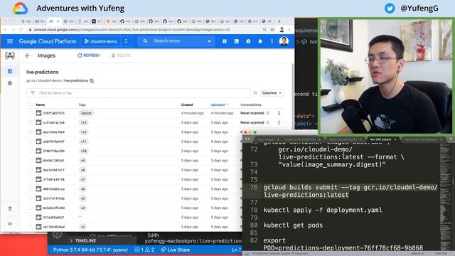Open the Images section icon in the left sidebar
The height and width of the screenshot is (256, 455).
click(10, 71)
